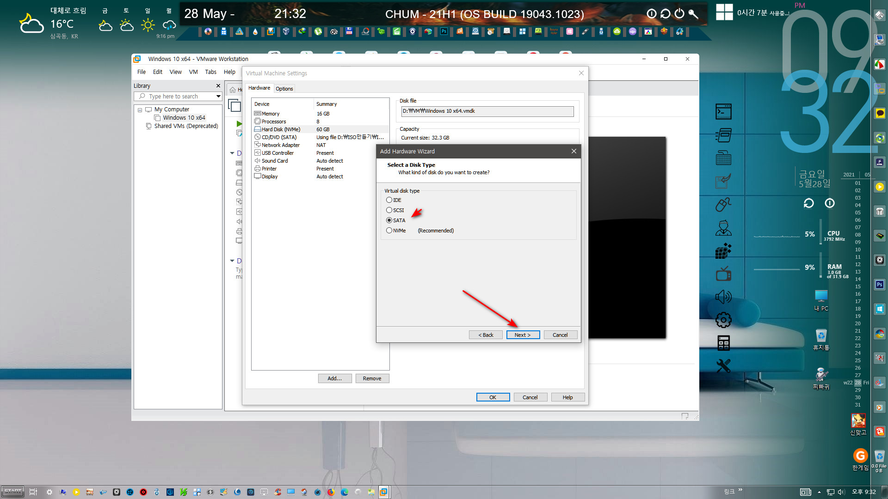
Task: Open the Edit menu in VMware
Action: (x=158, y=72)
